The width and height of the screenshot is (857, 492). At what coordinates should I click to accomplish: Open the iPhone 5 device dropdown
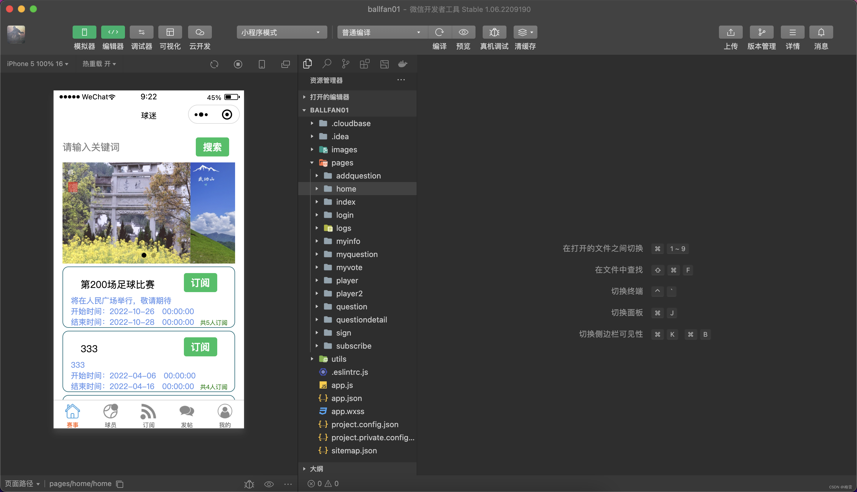pyautogui.click(x=37, y=64)
